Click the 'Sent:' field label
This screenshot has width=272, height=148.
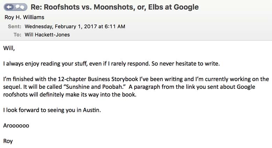(x=15, y=26)
